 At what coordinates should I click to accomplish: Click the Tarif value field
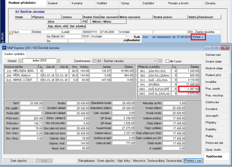click(x=31, y=103)
